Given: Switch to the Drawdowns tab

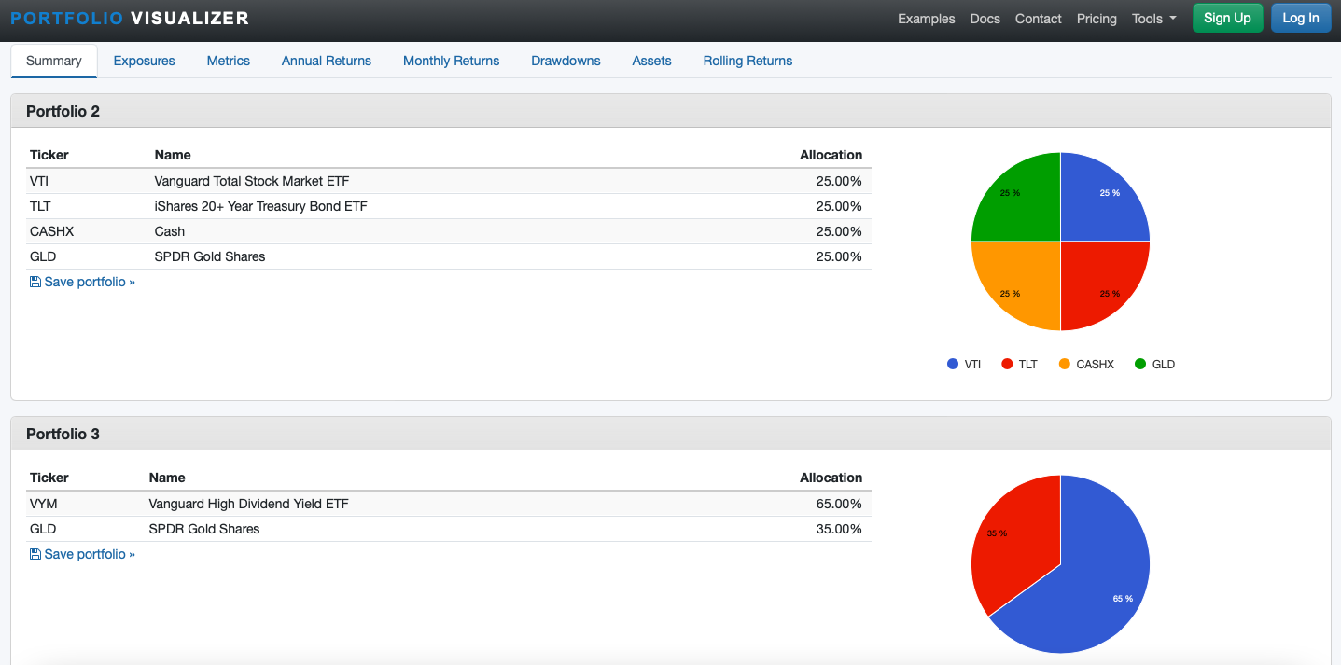Looking at the screenshot, I should point(566,61).
